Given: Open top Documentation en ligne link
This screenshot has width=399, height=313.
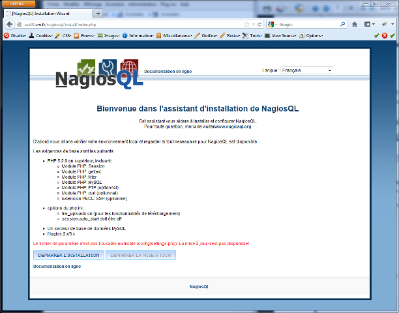Looking at the screenshot, I should (x=168, y=72).
